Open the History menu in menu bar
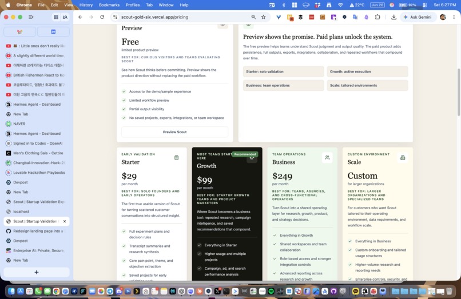This screenshot has height=299, width=461. (86, 5)
